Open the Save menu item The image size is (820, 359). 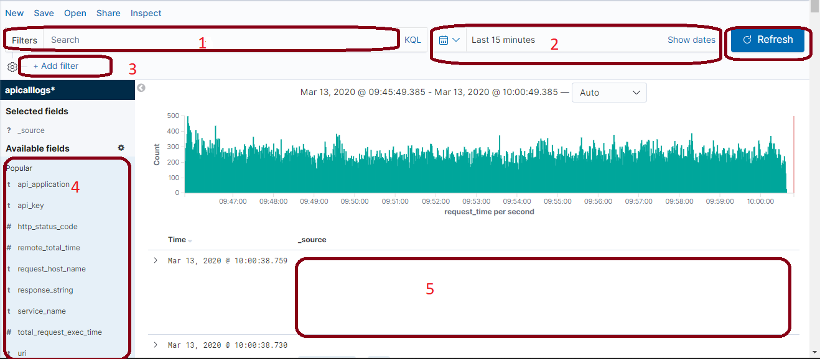tap(44, 13)
